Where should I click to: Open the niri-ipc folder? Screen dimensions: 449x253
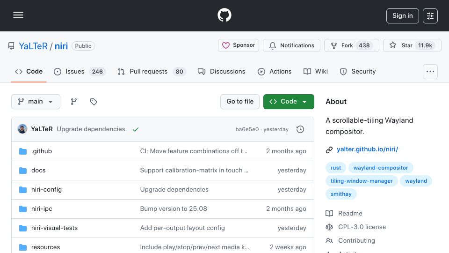pos(42,209)
